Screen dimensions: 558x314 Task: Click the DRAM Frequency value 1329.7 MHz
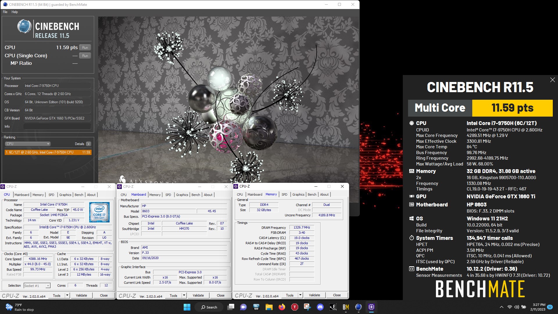click(302, 227)
